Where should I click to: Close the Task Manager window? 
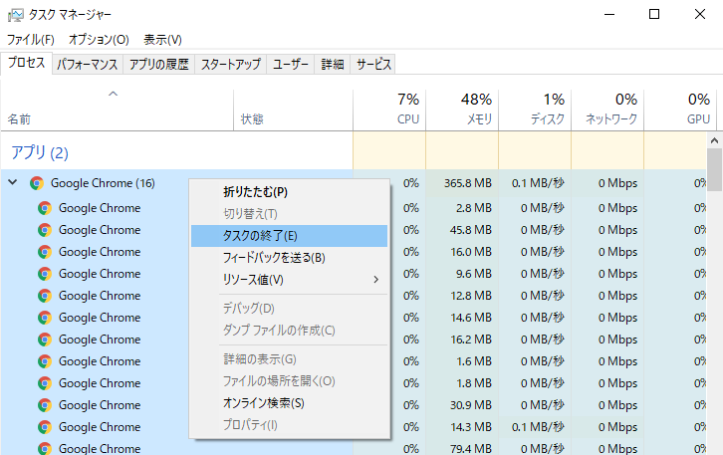(699, 14)
